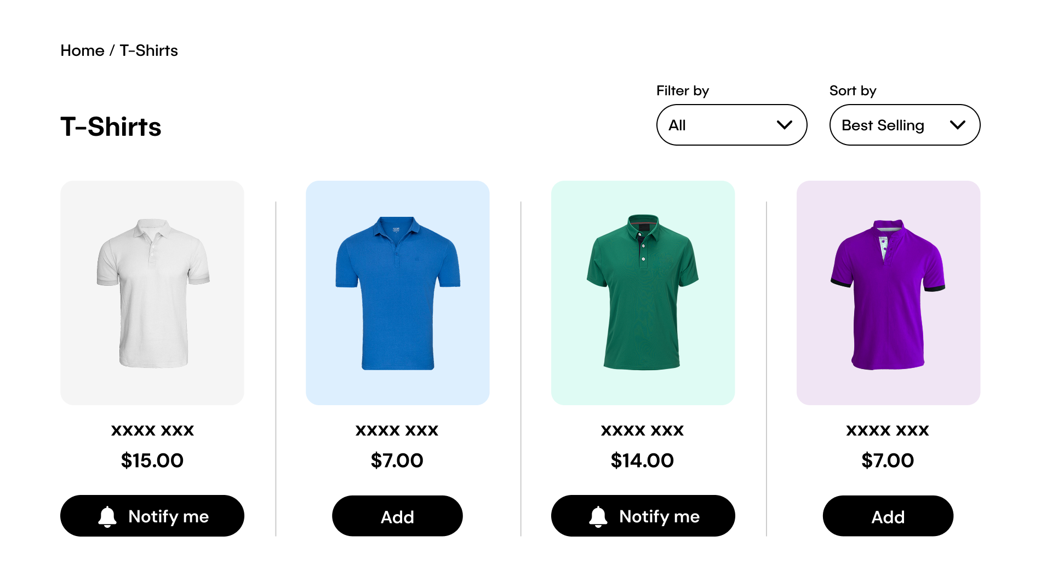Add the purple polo shirt to cart
Image resolution: width=1041 pixels, height=576 pixels.
[888, 516]
